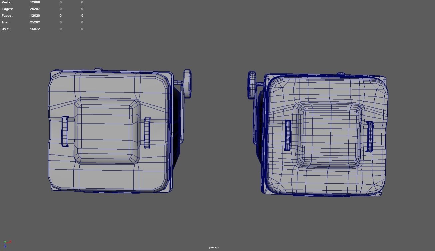
Task: Click the UVs label in the heads-up display
Action: 5,29
